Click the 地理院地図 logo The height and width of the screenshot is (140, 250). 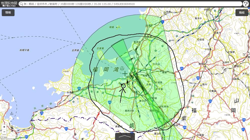click(9, 4)
